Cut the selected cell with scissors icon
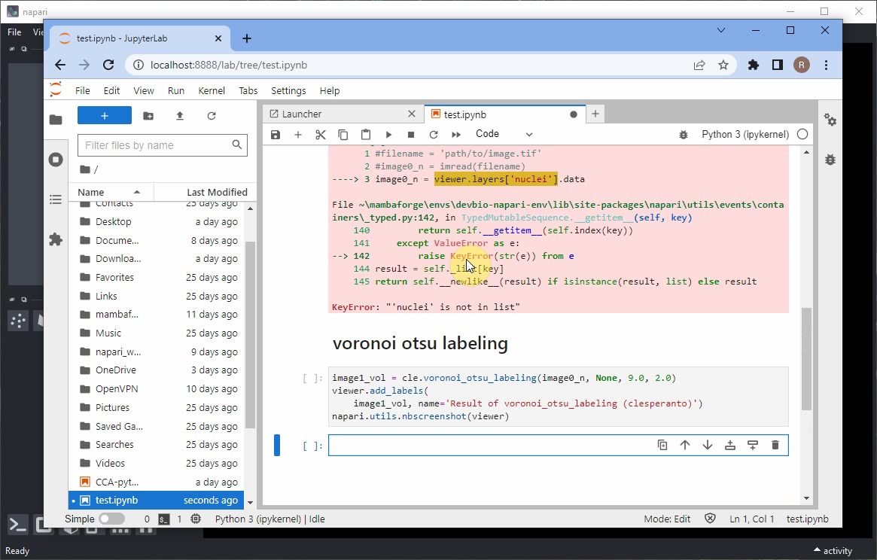The width and height of the screenshot is (877, 560). coord(321,135)
